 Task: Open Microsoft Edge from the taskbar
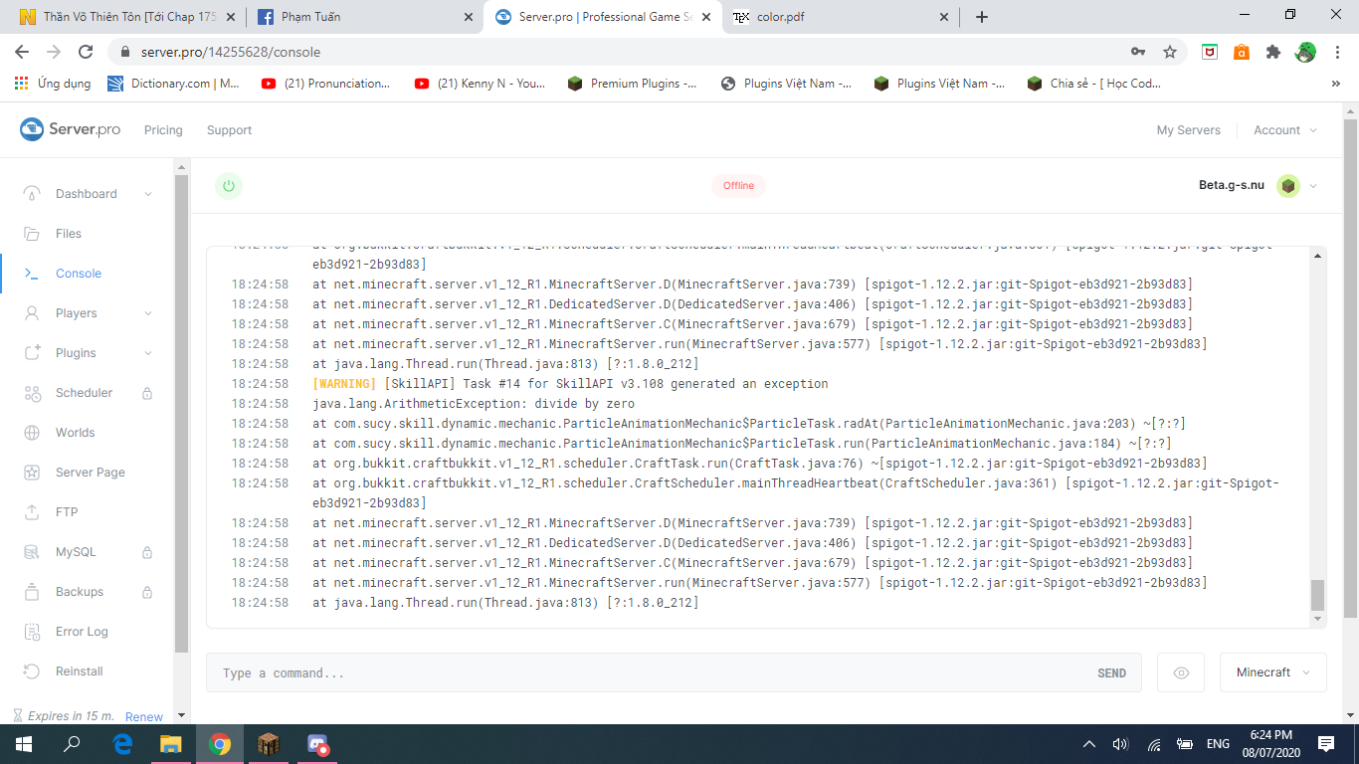pyautogui.click(x=122, y=744)
